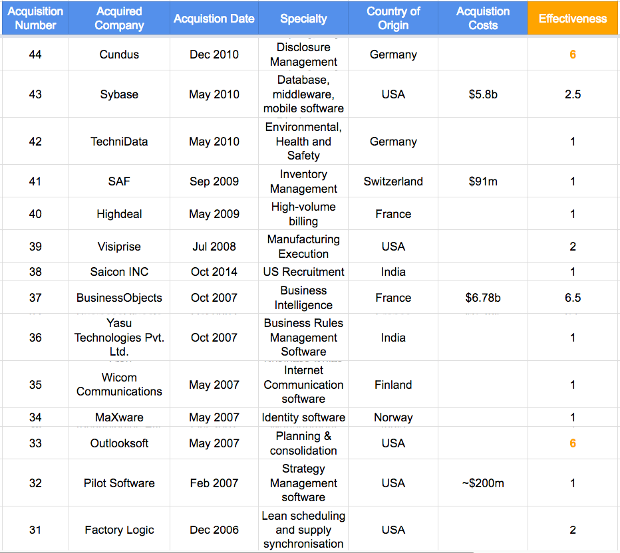The height and width of the screenshot is (553, 620).
Task: Click the ~$200m Pilot Software cost
Action: coord(483,483)
